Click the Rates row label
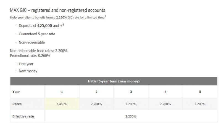221x123 pixels. (17, 104)
